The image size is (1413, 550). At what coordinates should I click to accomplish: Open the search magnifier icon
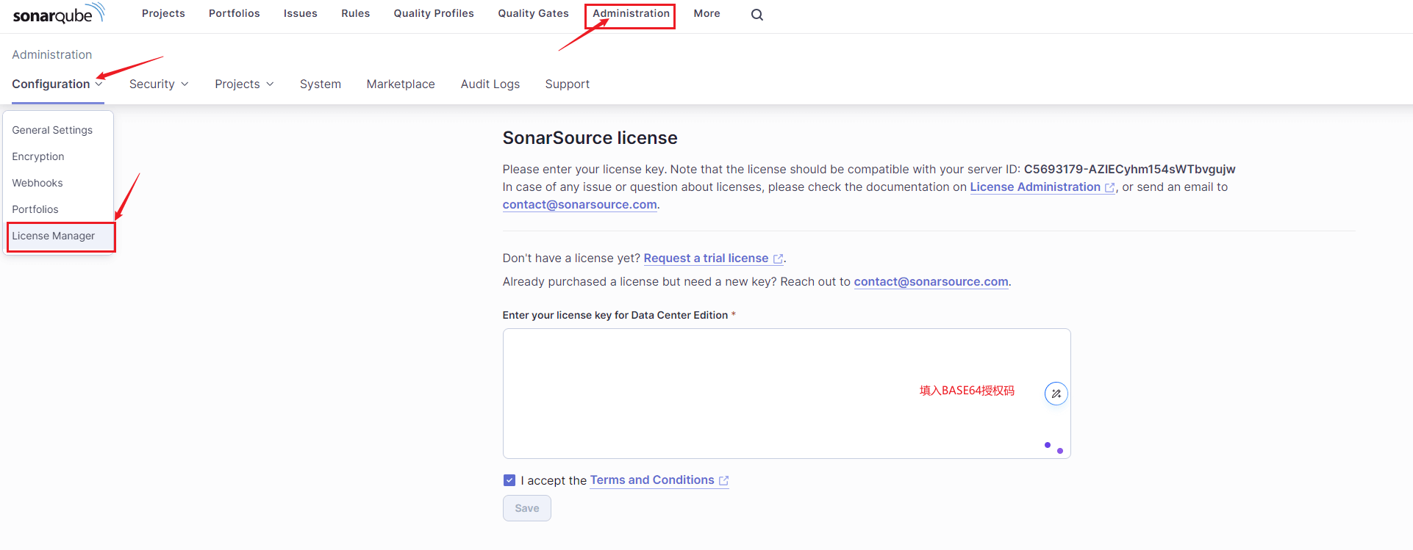tap(757, 15)
